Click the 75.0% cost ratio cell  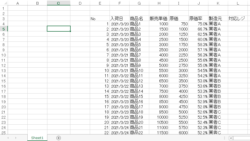pyautogui.click(x=198, y=24)
